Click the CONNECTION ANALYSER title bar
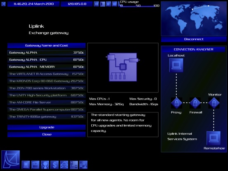This screenshot has width=228, height=171. pos(193,50)
